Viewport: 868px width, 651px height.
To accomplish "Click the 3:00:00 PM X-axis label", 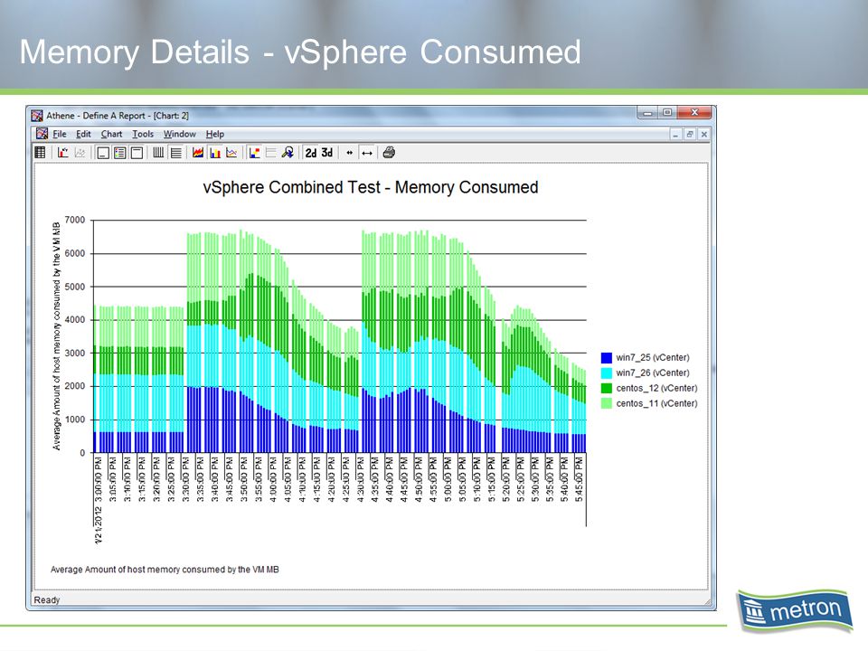I will click(99, 479).
